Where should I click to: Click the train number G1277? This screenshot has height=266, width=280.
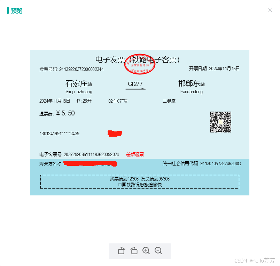click(135, 84)
